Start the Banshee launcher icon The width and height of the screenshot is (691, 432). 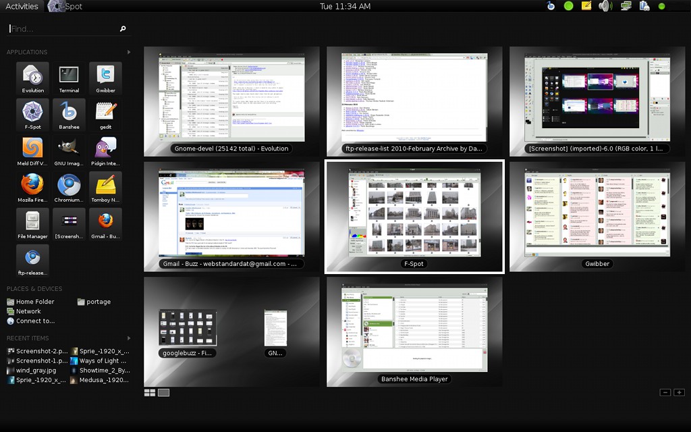tap(70, 115)
